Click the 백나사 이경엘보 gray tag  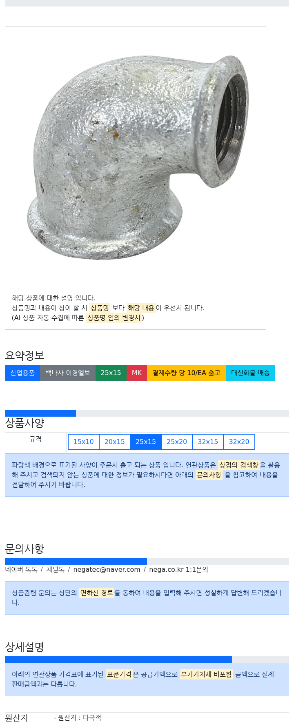pyautogui.click(x=68, y=373)
